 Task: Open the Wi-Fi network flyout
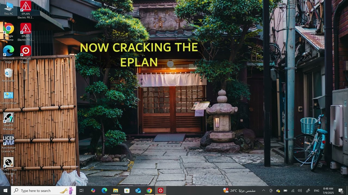coord(293,191)
